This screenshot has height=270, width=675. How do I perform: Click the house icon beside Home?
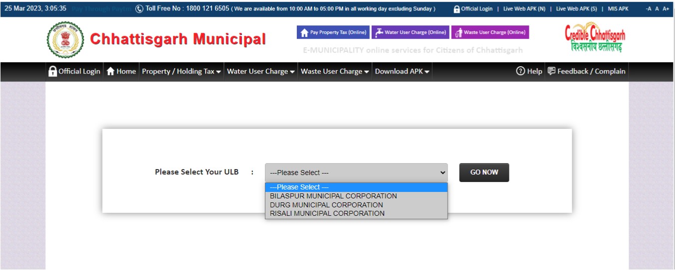pyautogui.click(x=111, y=72)
